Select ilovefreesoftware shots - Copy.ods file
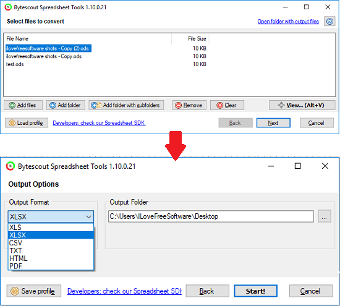 pyautogui.click(x=44, y=56)
